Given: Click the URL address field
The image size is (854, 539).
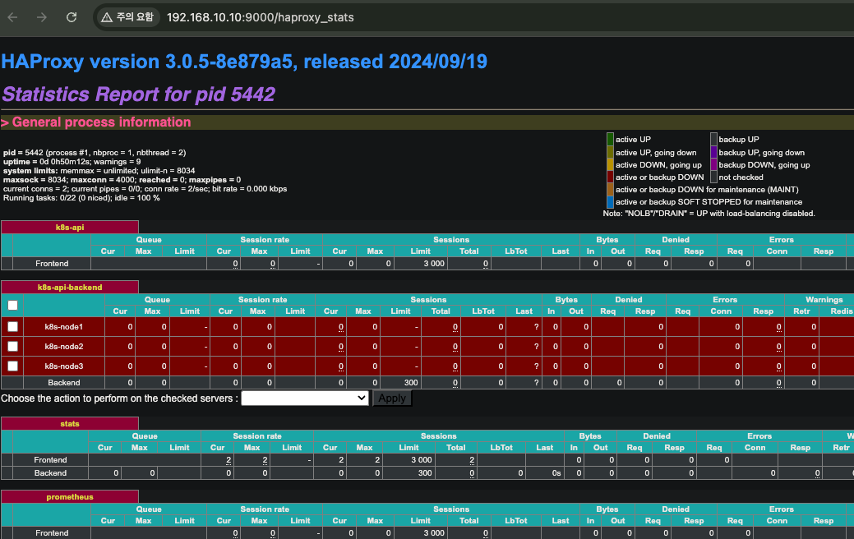Looking at the screenshot, I should tap(261, 17).
